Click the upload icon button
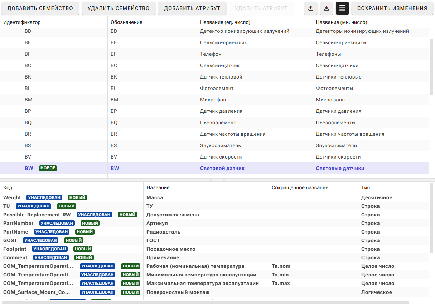 pyautogui.click(x=310, y=8)
